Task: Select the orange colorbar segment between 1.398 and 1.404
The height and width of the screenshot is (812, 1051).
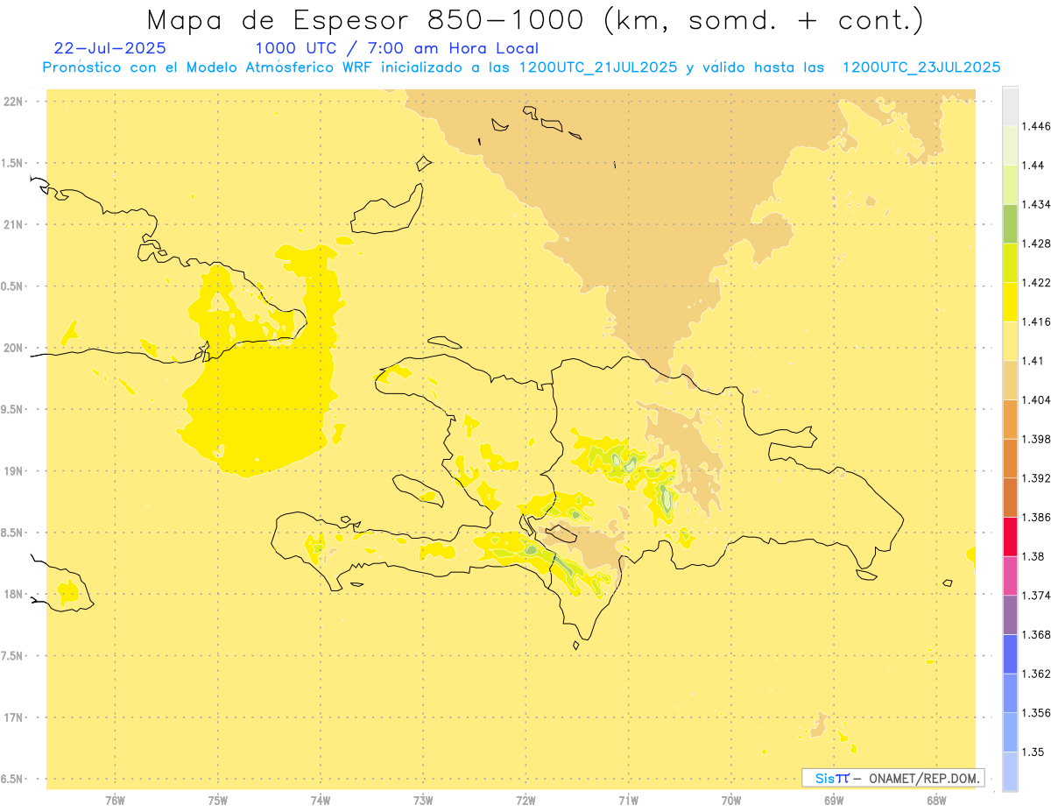Action: pyautogui.click(x=1010, y=420)
